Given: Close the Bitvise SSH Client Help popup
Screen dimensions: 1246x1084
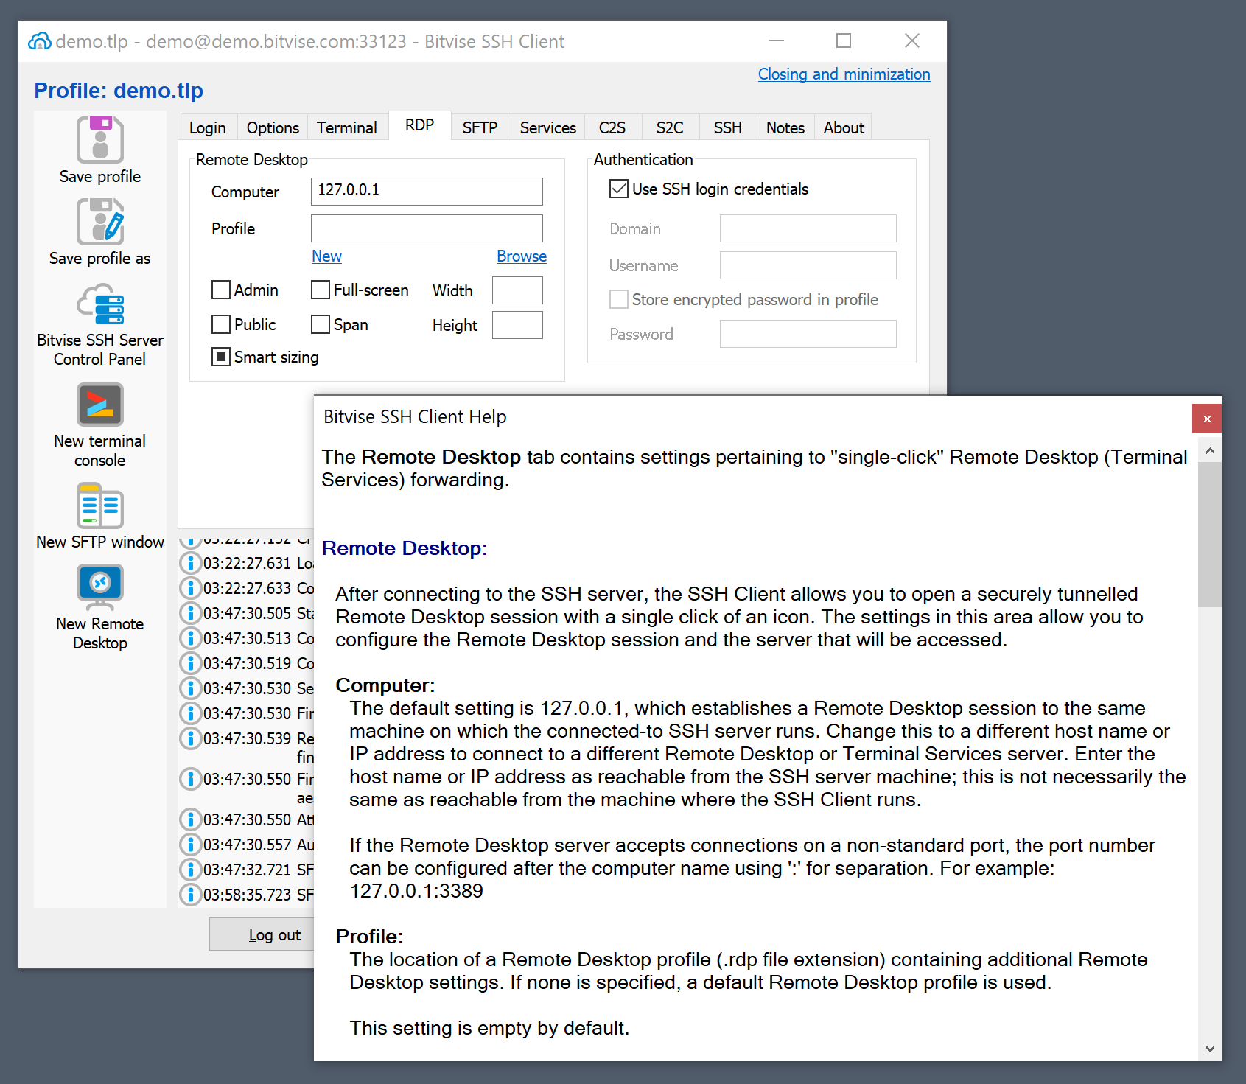Looking at the screenshot, I should pos(1206,419).
